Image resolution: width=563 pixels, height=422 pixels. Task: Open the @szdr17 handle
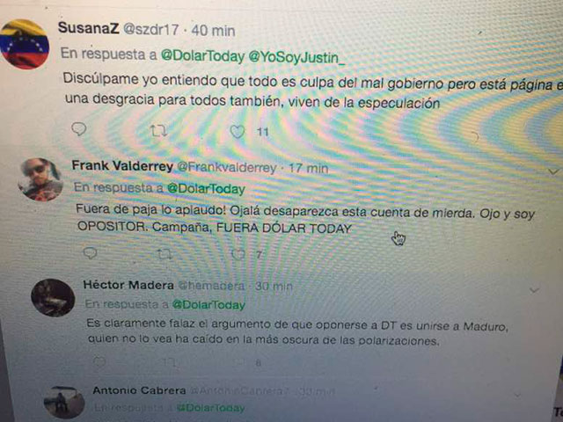click(x=150, y=30)
